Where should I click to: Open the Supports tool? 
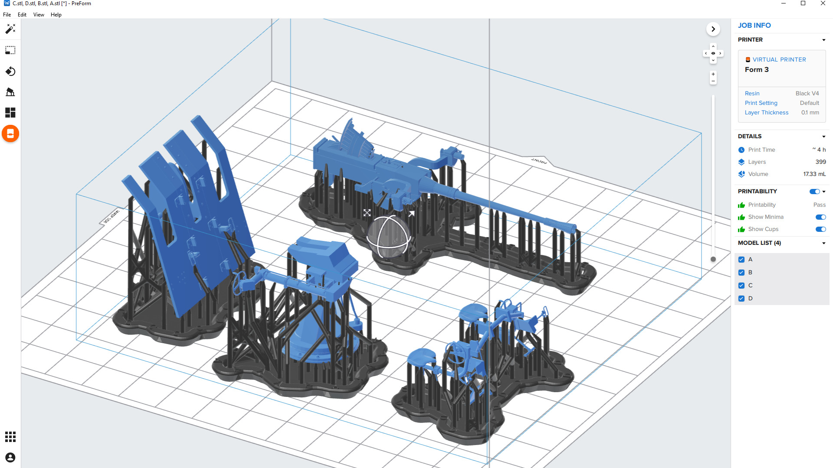click(10, 92)
